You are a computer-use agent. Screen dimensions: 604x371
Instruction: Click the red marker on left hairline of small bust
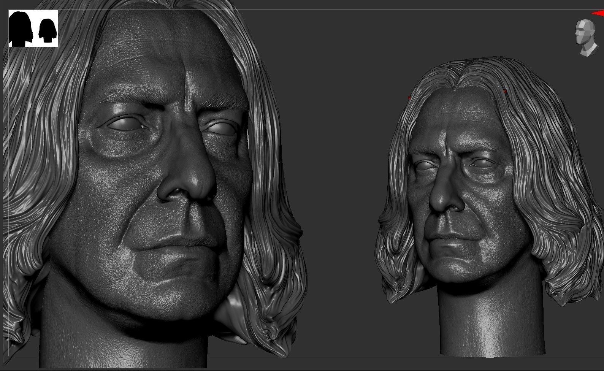tap(409, 98)
